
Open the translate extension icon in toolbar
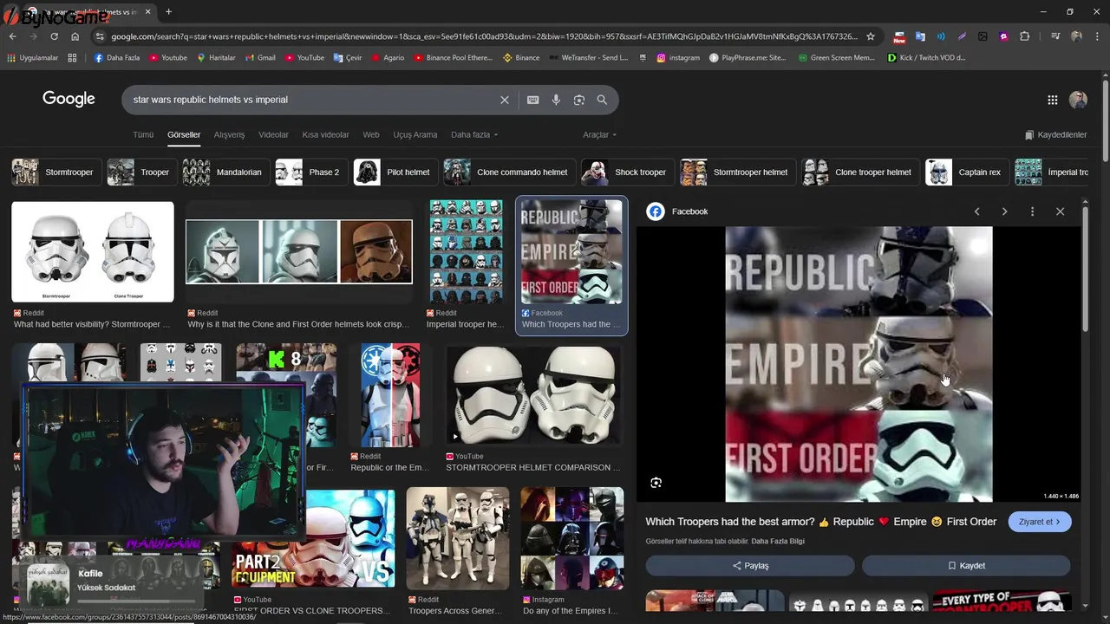click(x=920, y=36)
